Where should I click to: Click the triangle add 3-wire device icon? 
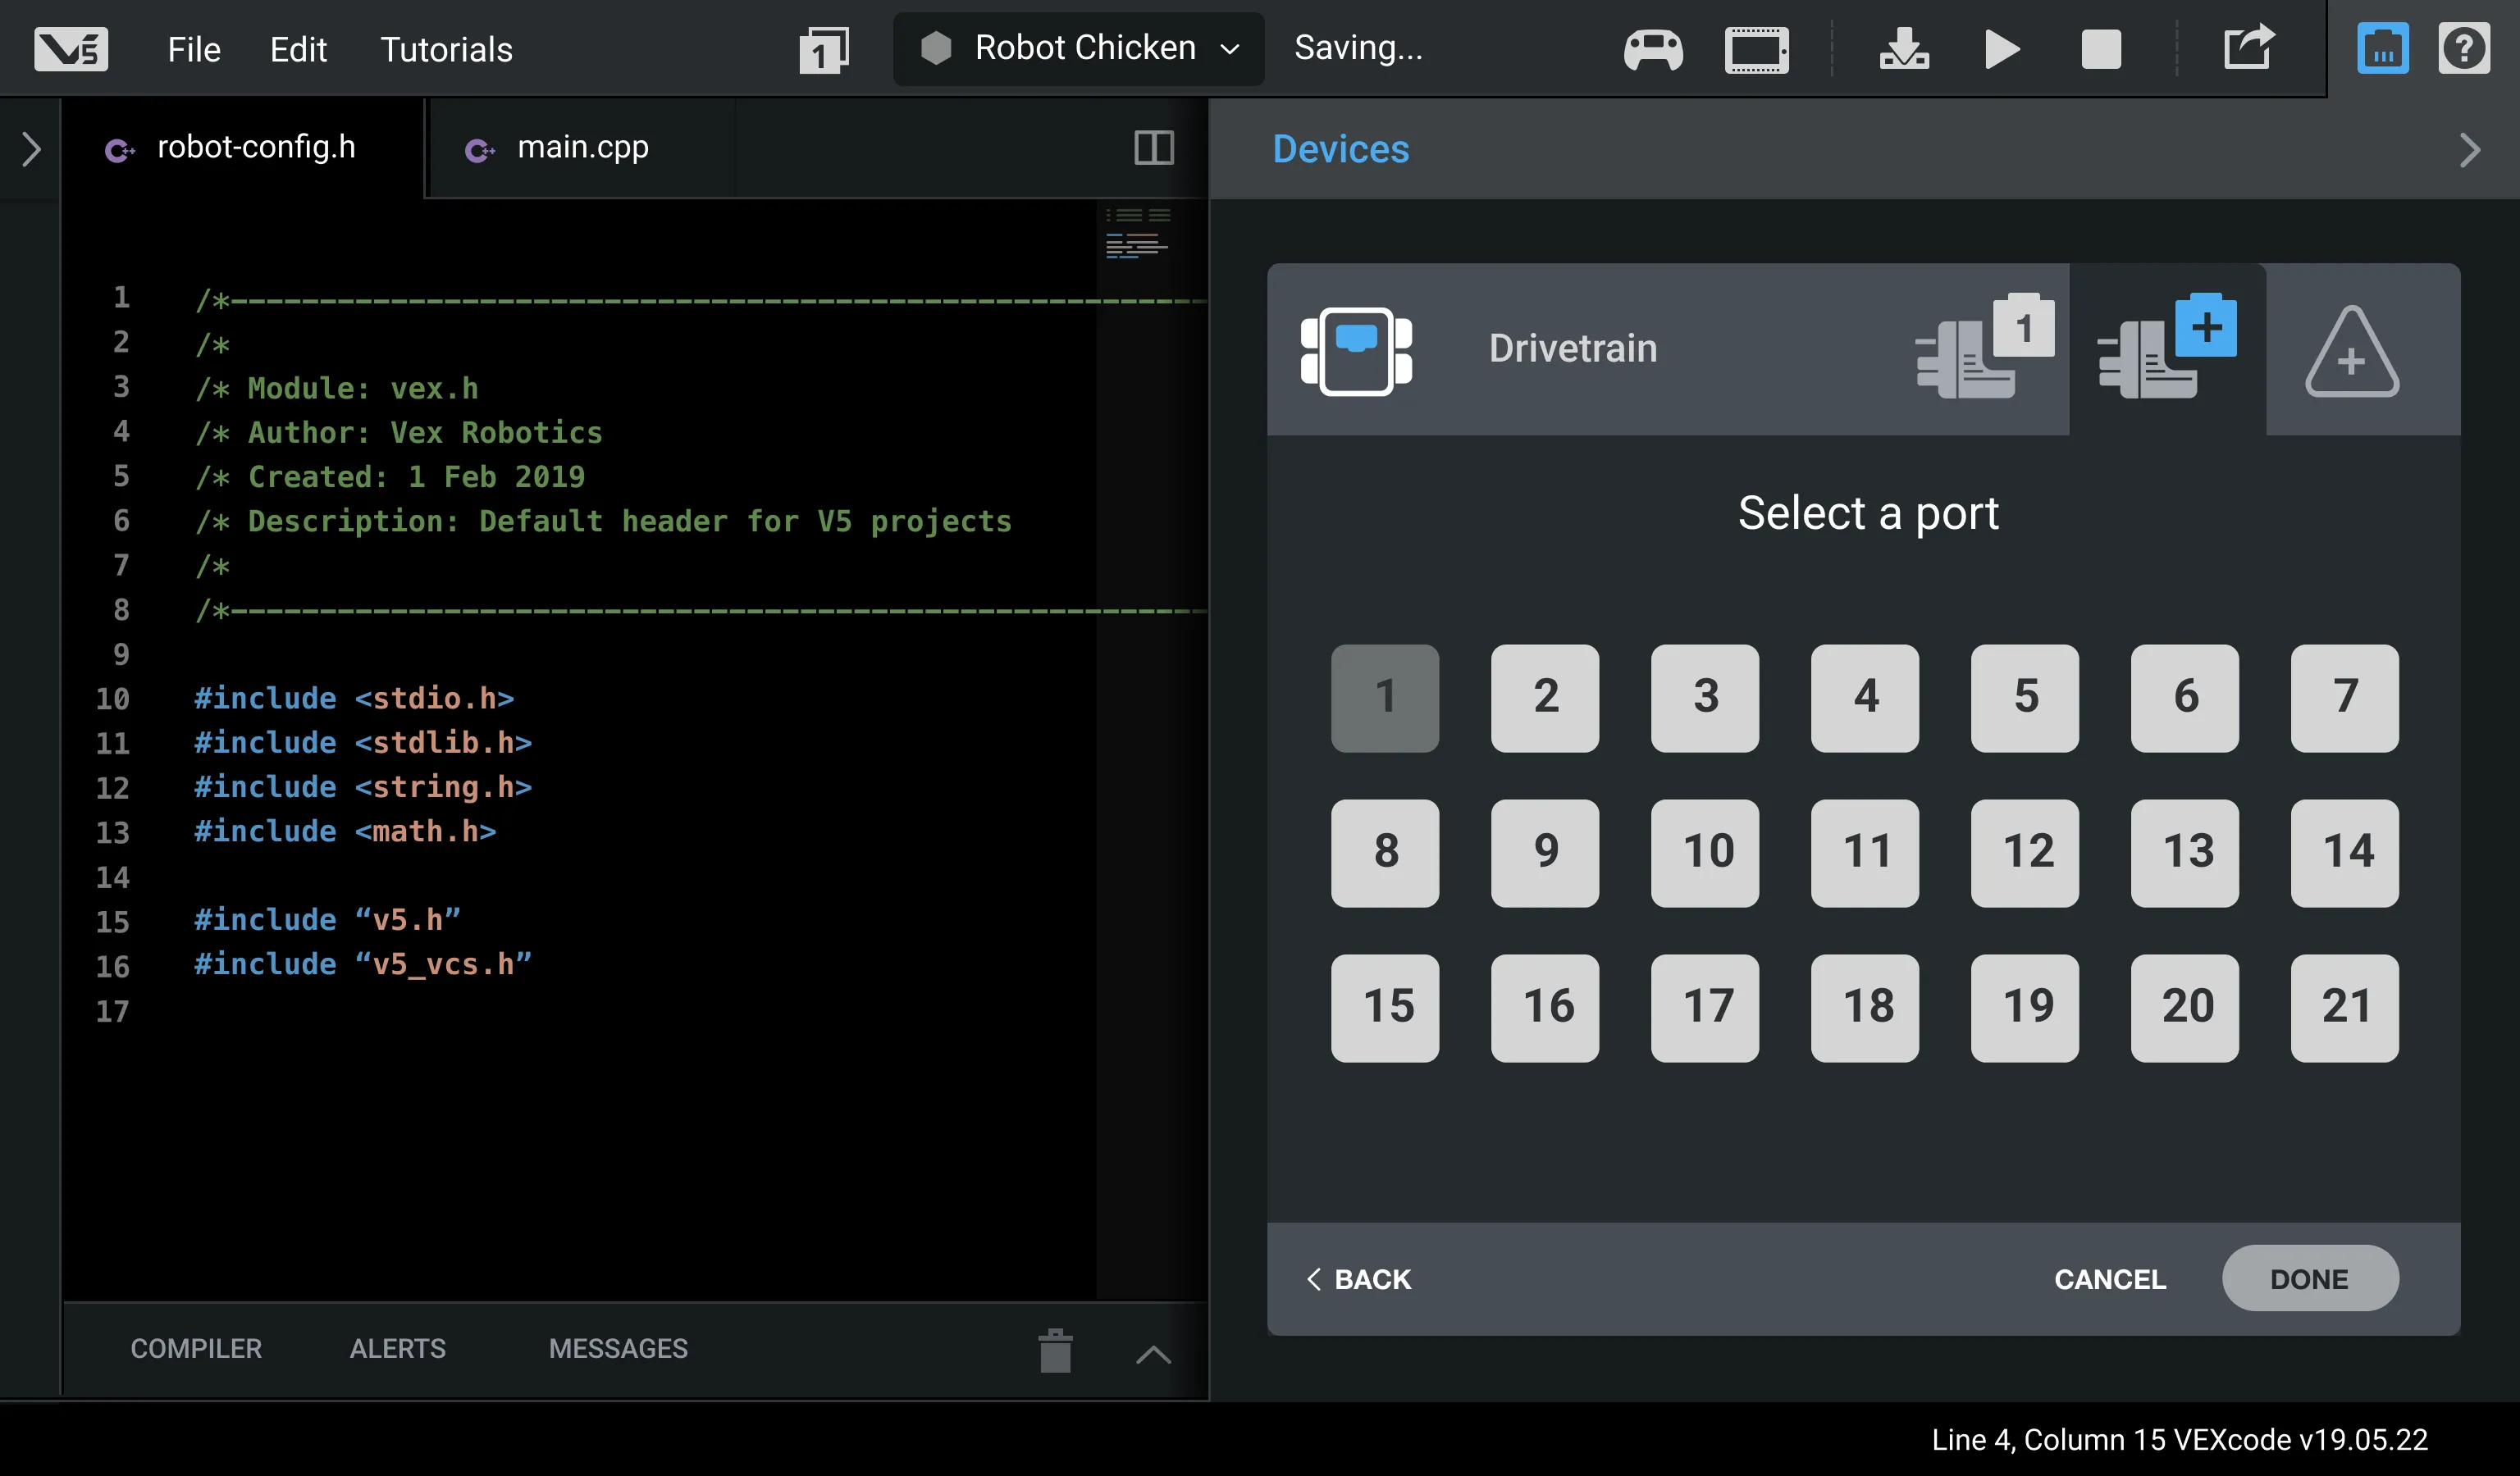pyautogui.click(x=2351, y=352)
